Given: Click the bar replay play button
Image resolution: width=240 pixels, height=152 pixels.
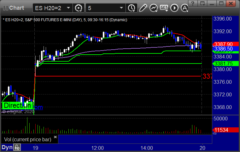Looking at the screenshot, I should click(174, 8).
